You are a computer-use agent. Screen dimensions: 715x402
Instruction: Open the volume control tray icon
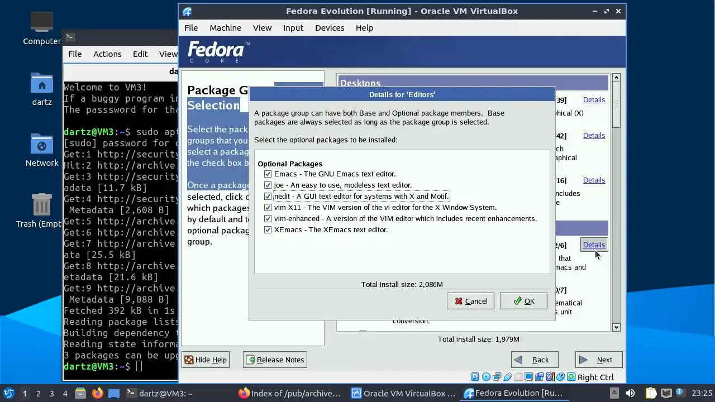630,393
